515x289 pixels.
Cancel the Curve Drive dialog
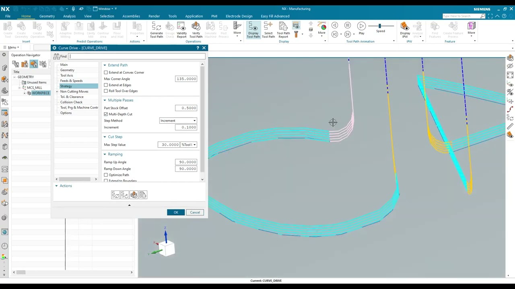point(195,212)
